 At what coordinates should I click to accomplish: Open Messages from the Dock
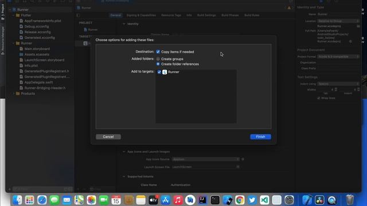[54, 200]
